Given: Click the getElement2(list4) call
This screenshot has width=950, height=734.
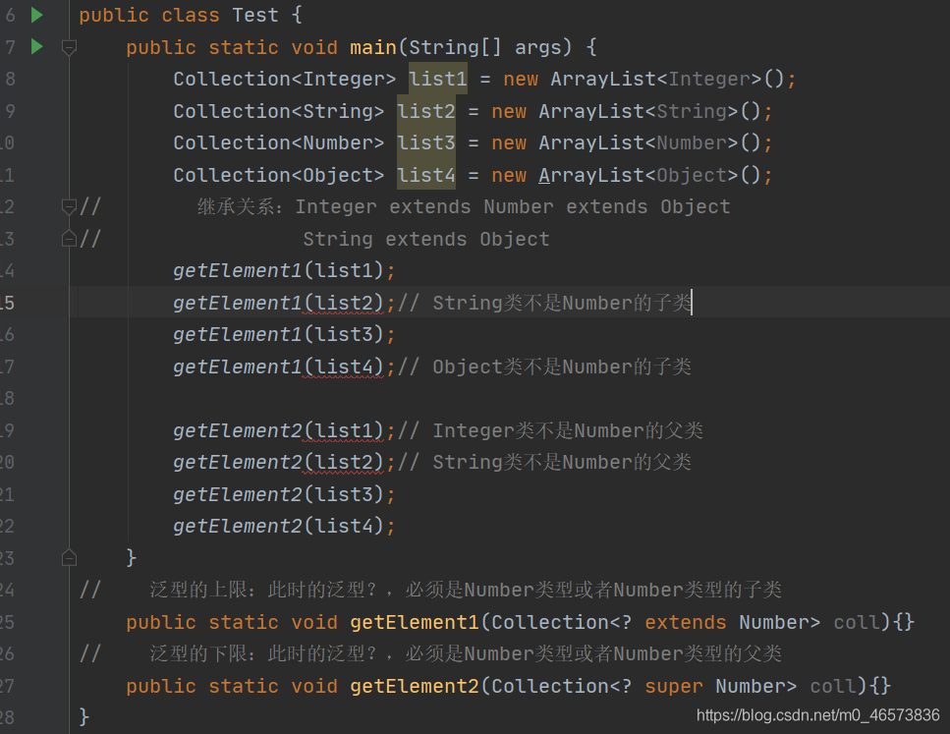Looking at the screenshot, I should pyautogui.click(x=284, y=526).
